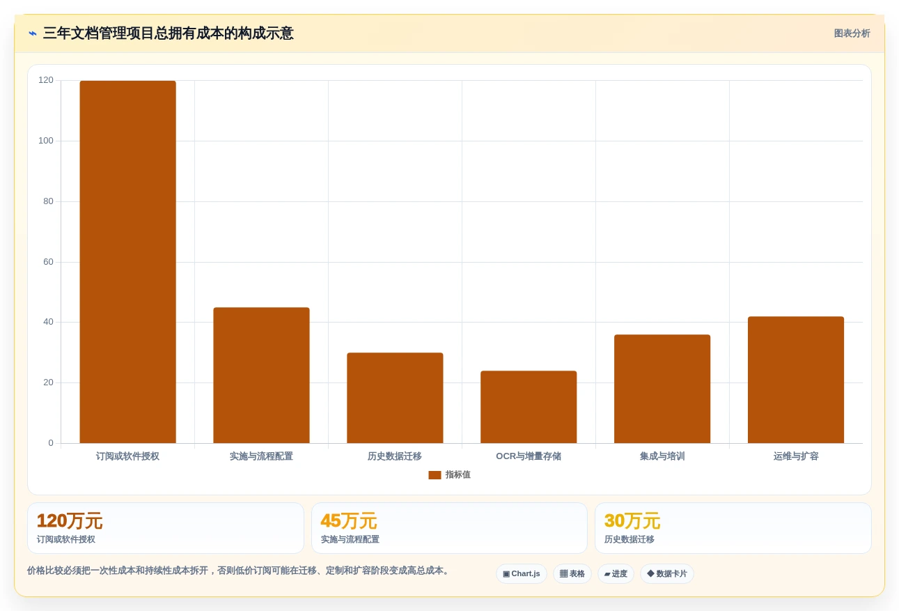Click the 表格 tag chip
Screen dimensions: 899x611
click(572, 574)
